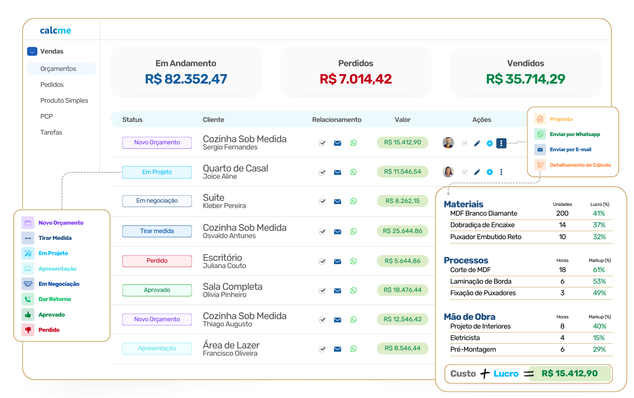Click blue plus icon on Quarto de Casal
Image resolution: width=634 pixels, height=398 pixels.
[489, 172]
